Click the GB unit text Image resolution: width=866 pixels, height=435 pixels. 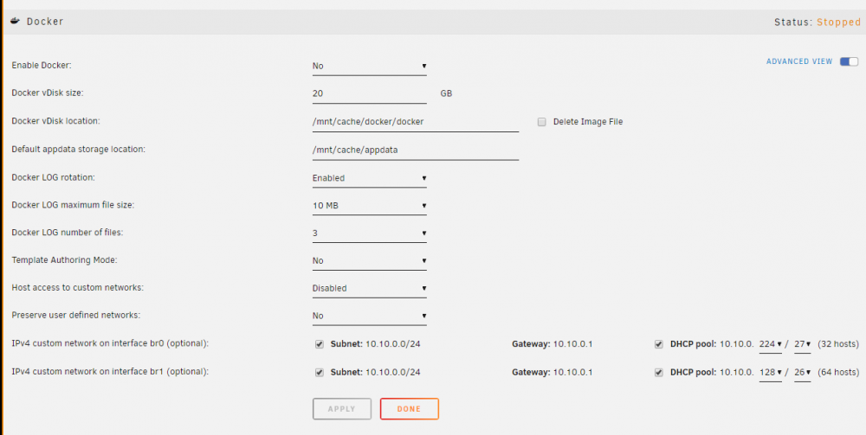446,93
